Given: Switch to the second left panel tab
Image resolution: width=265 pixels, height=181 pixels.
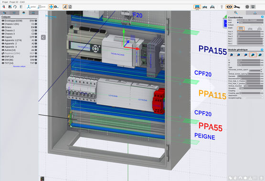Looking at the screenshot, I should tap(14, 13).
